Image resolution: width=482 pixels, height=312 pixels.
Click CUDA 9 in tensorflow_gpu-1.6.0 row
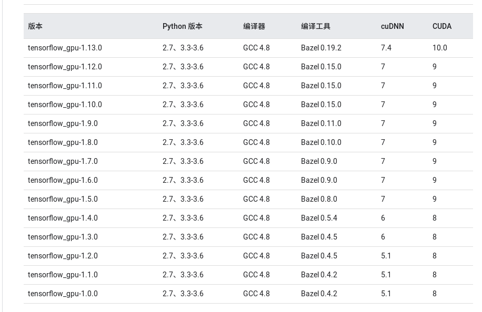pos(435,180)
